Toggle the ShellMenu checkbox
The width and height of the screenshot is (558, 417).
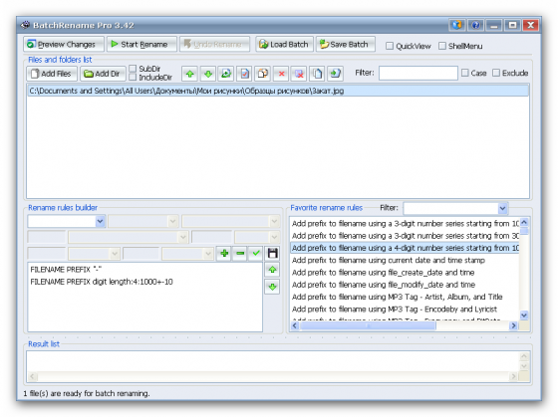pyautogui.click(x=442, y=46)
